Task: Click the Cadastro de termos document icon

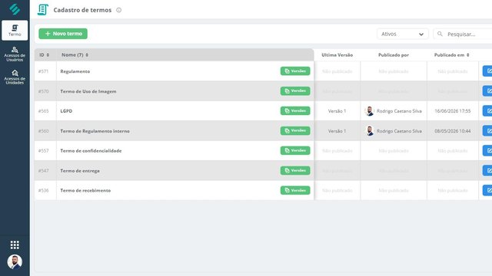Action: pyautogui.click(x=43, y=10)
